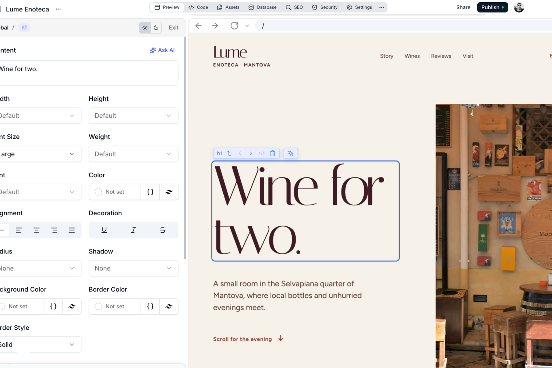552x368 pixels.
Task: Delete the h1 element trash icon
Action: tap(273, 153)
